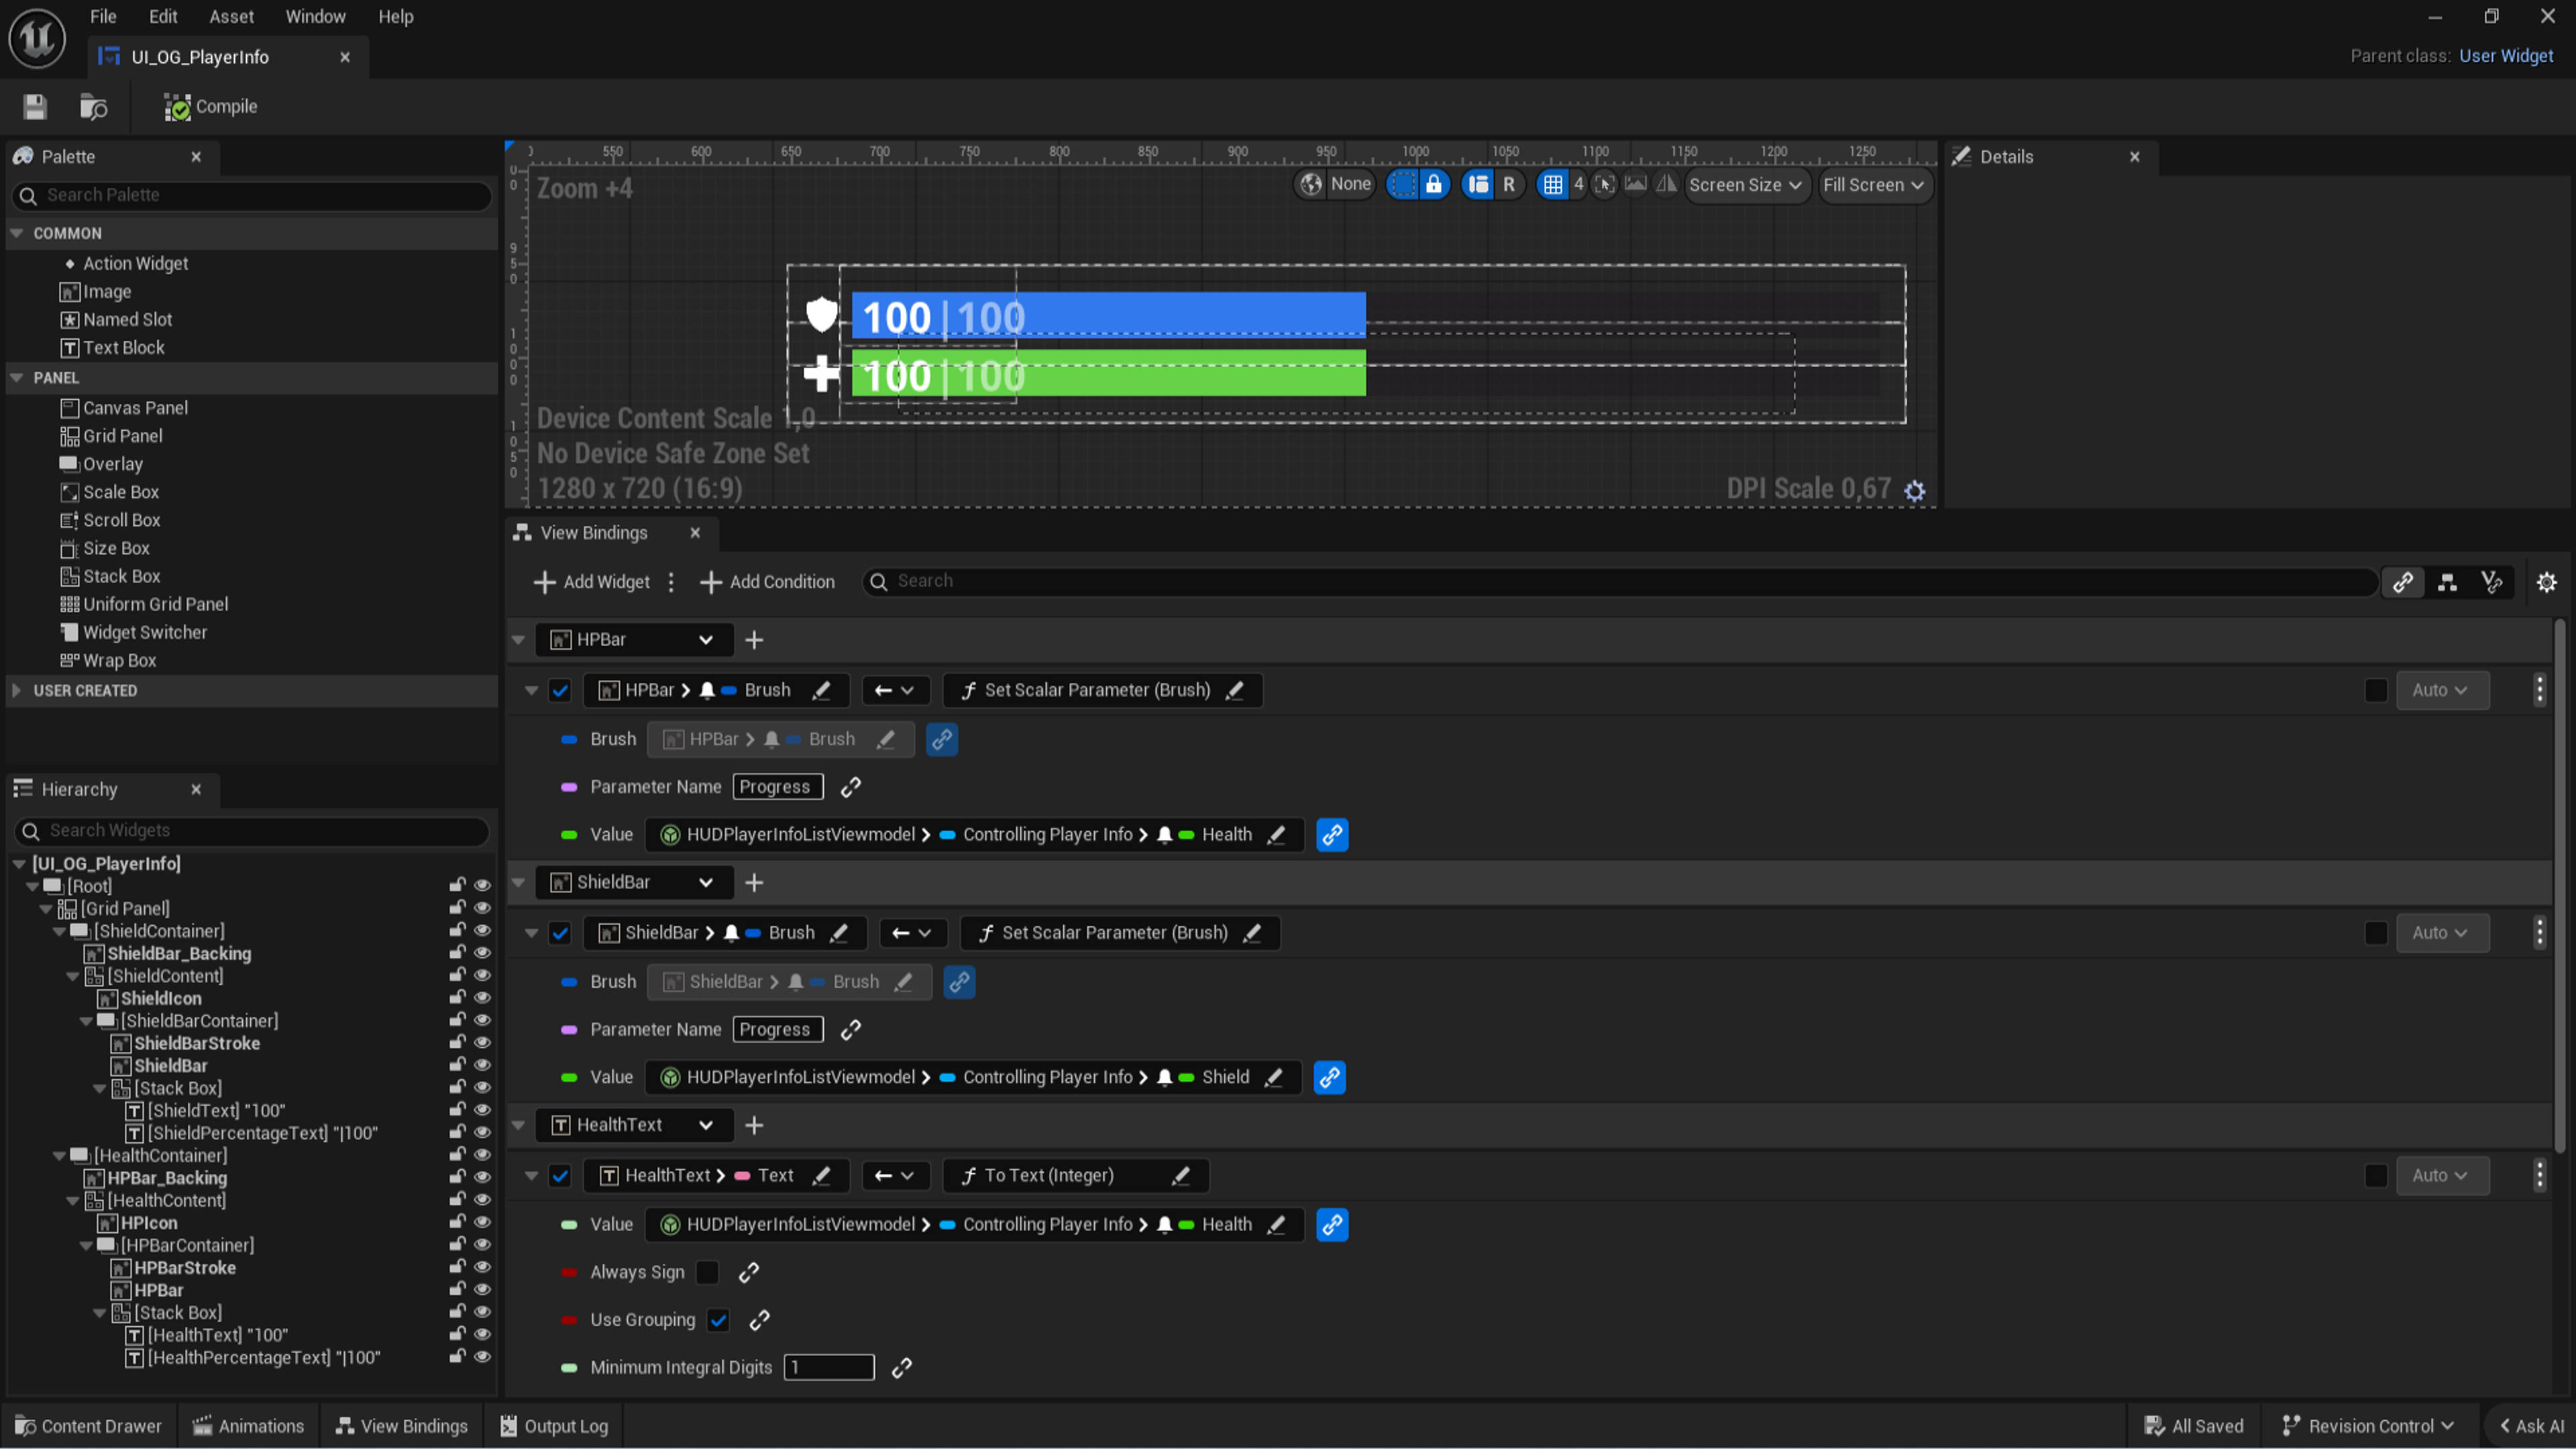2576x1449 pixels.
Task: Click the three-dot options on HealthText binding row
Action: tap(2539, 1175)
